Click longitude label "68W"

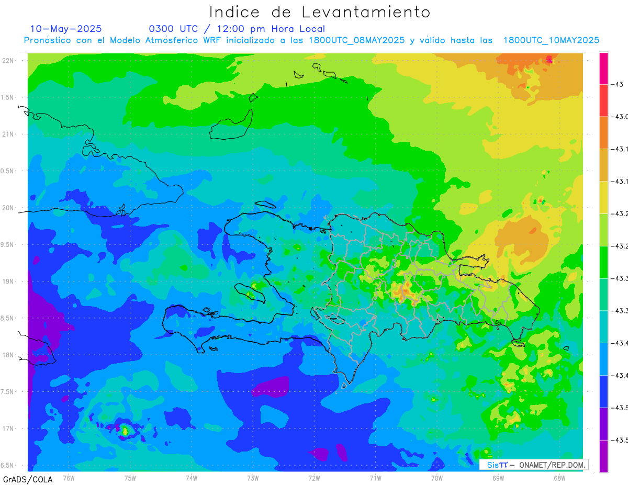(559, 478)
